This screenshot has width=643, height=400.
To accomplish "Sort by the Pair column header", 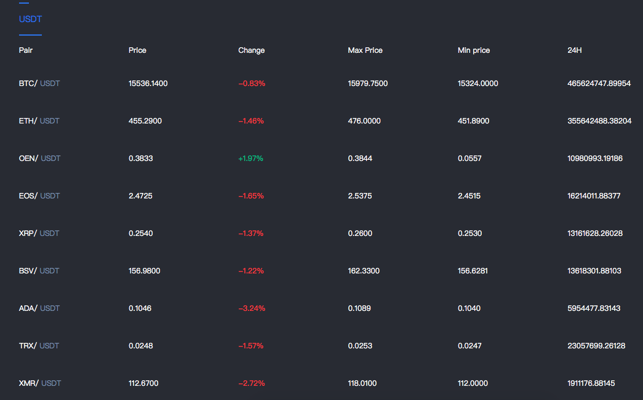I will (25, 50).
